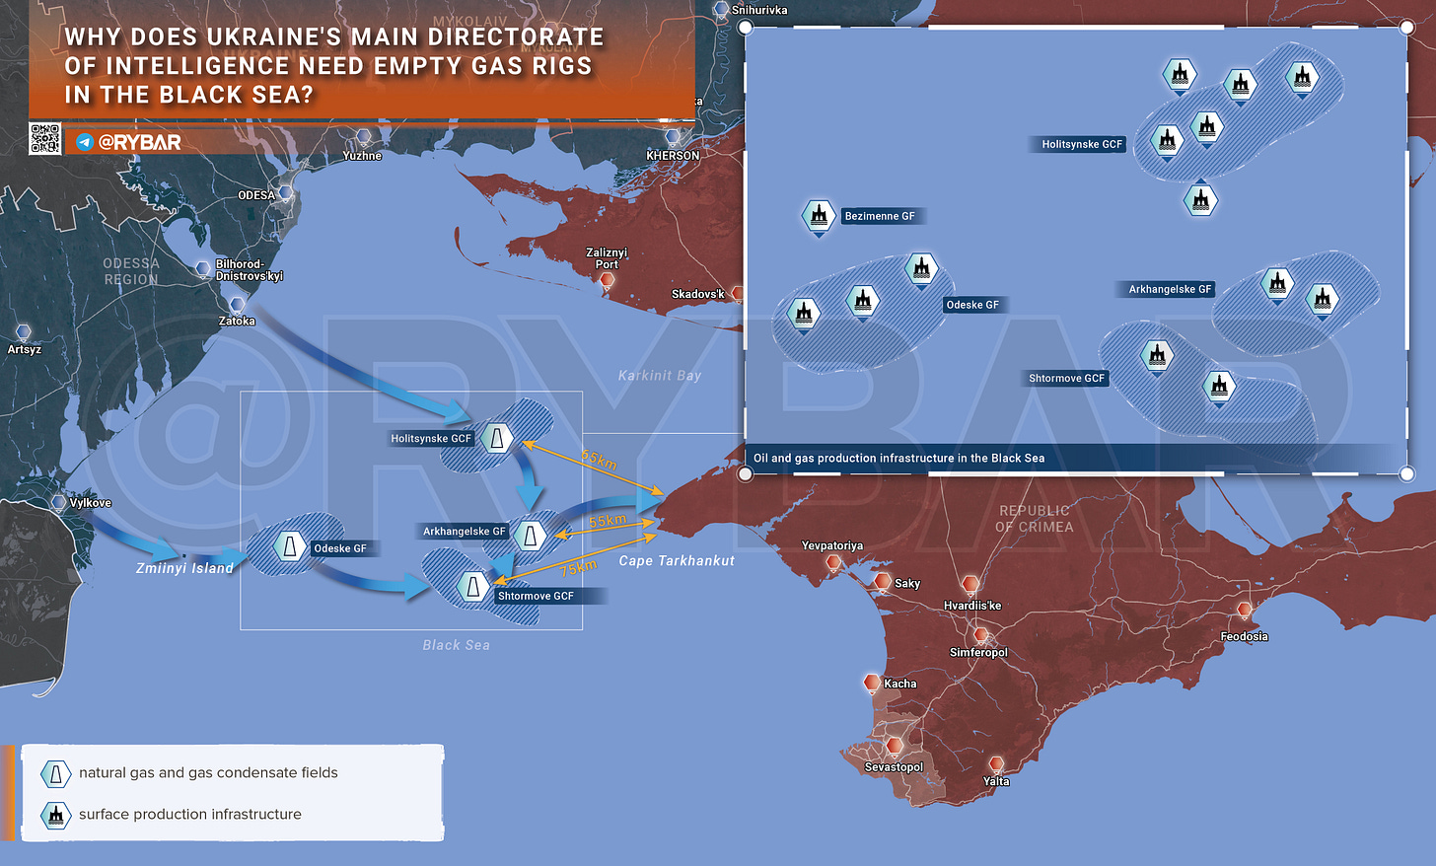Click the QR code beside the @RYBAR handle
The width and height of the screenshot is (1436, 866).
(44, 139)
